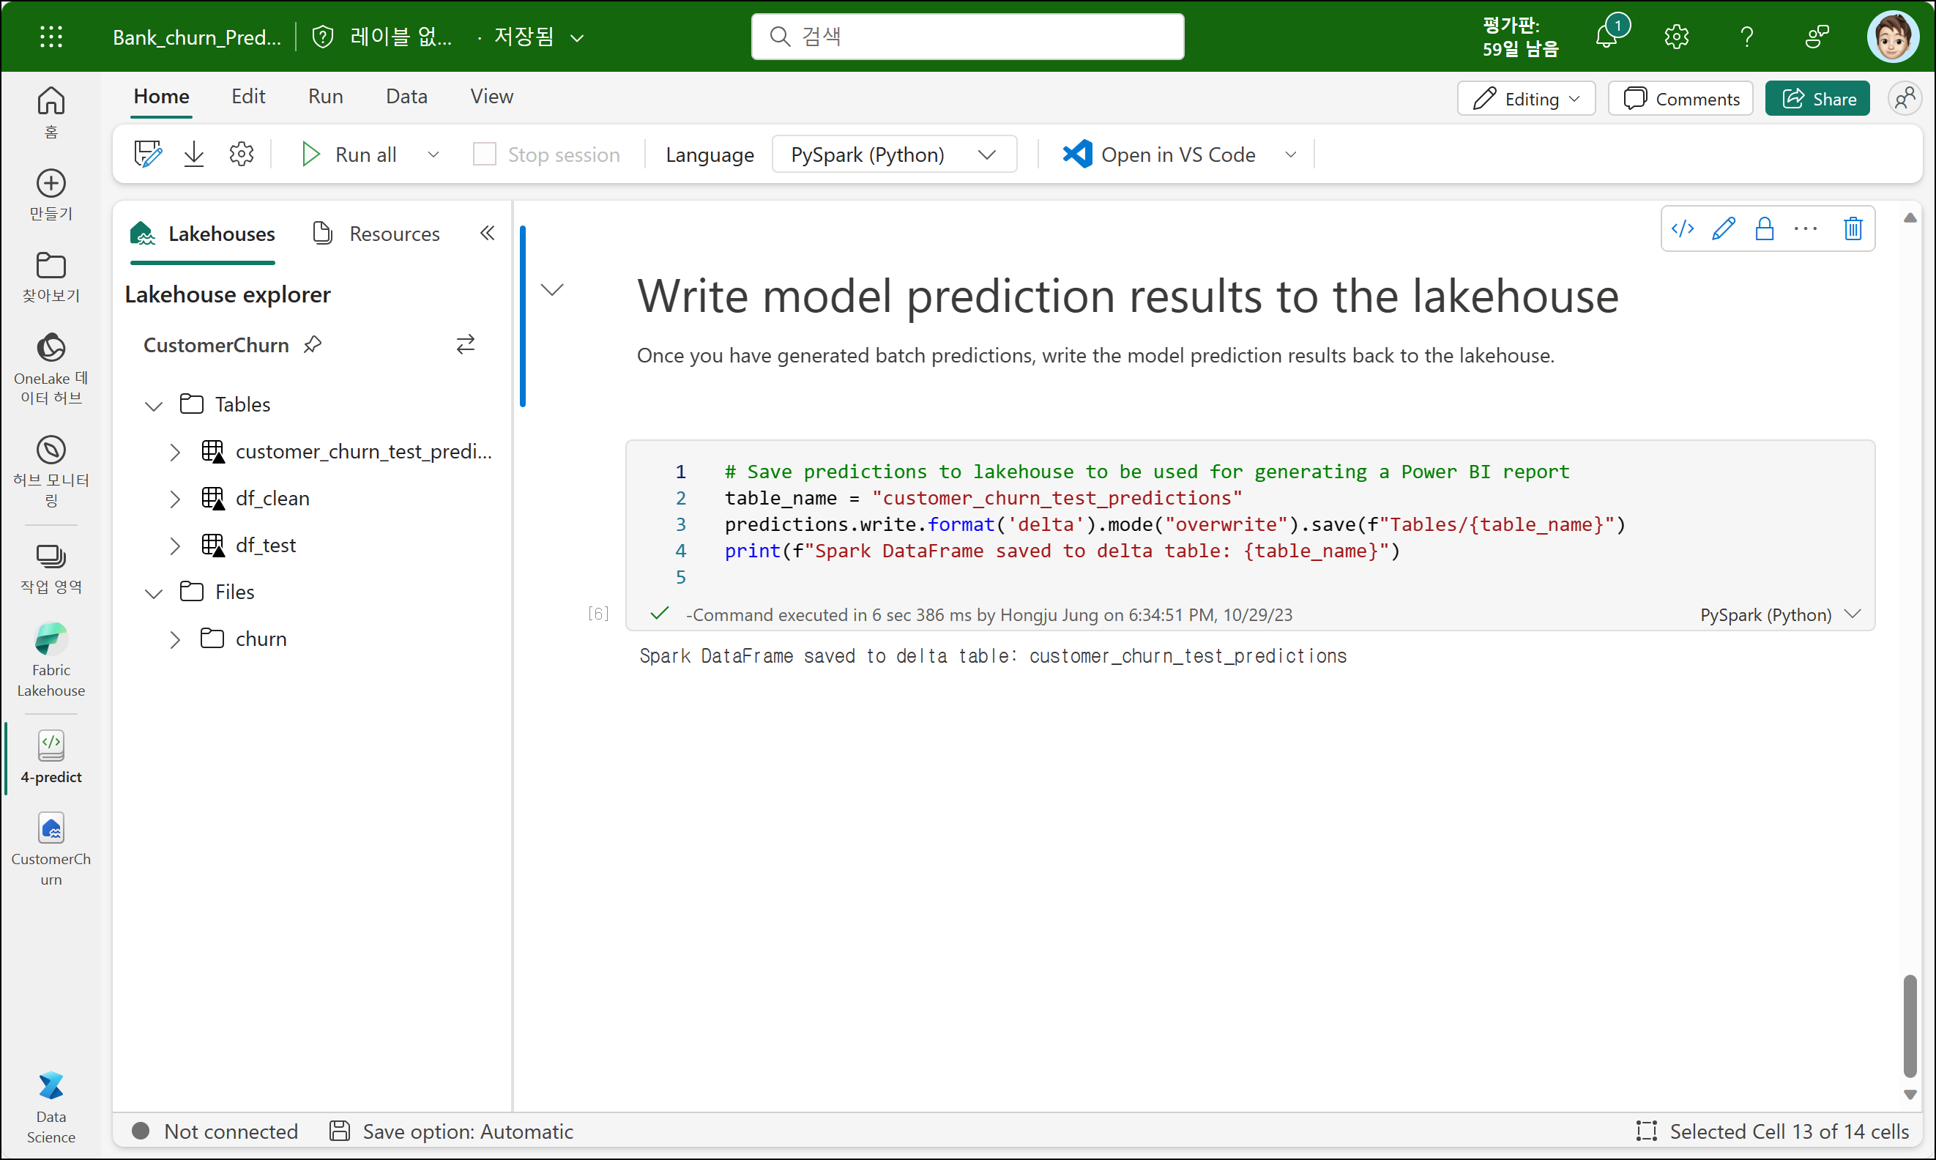The width and height of the screenshot is (1936, 1160).
Task: Open the notifications bell icon
Action: point(1606,36)
